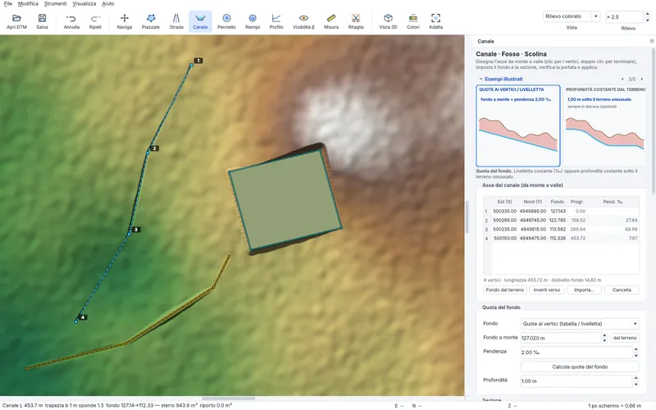Click the Pend. ‰ column header
This screenshot has width=656, height=410.
613,202
